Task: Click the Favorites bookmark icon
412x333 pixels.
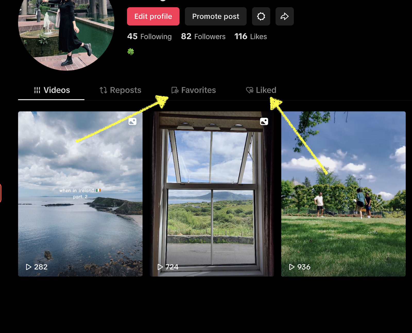Action: pos(175,90)
